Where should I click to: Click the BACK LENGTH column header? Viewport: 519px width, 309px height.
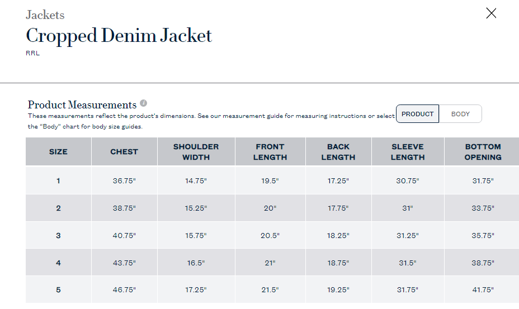pyautogui.click(x=338, y=151)
